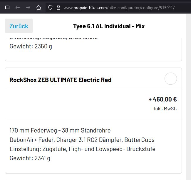191x180 pixels.
Task: Click the Gewicht: 2350 g text above
Action: (31, 46)
